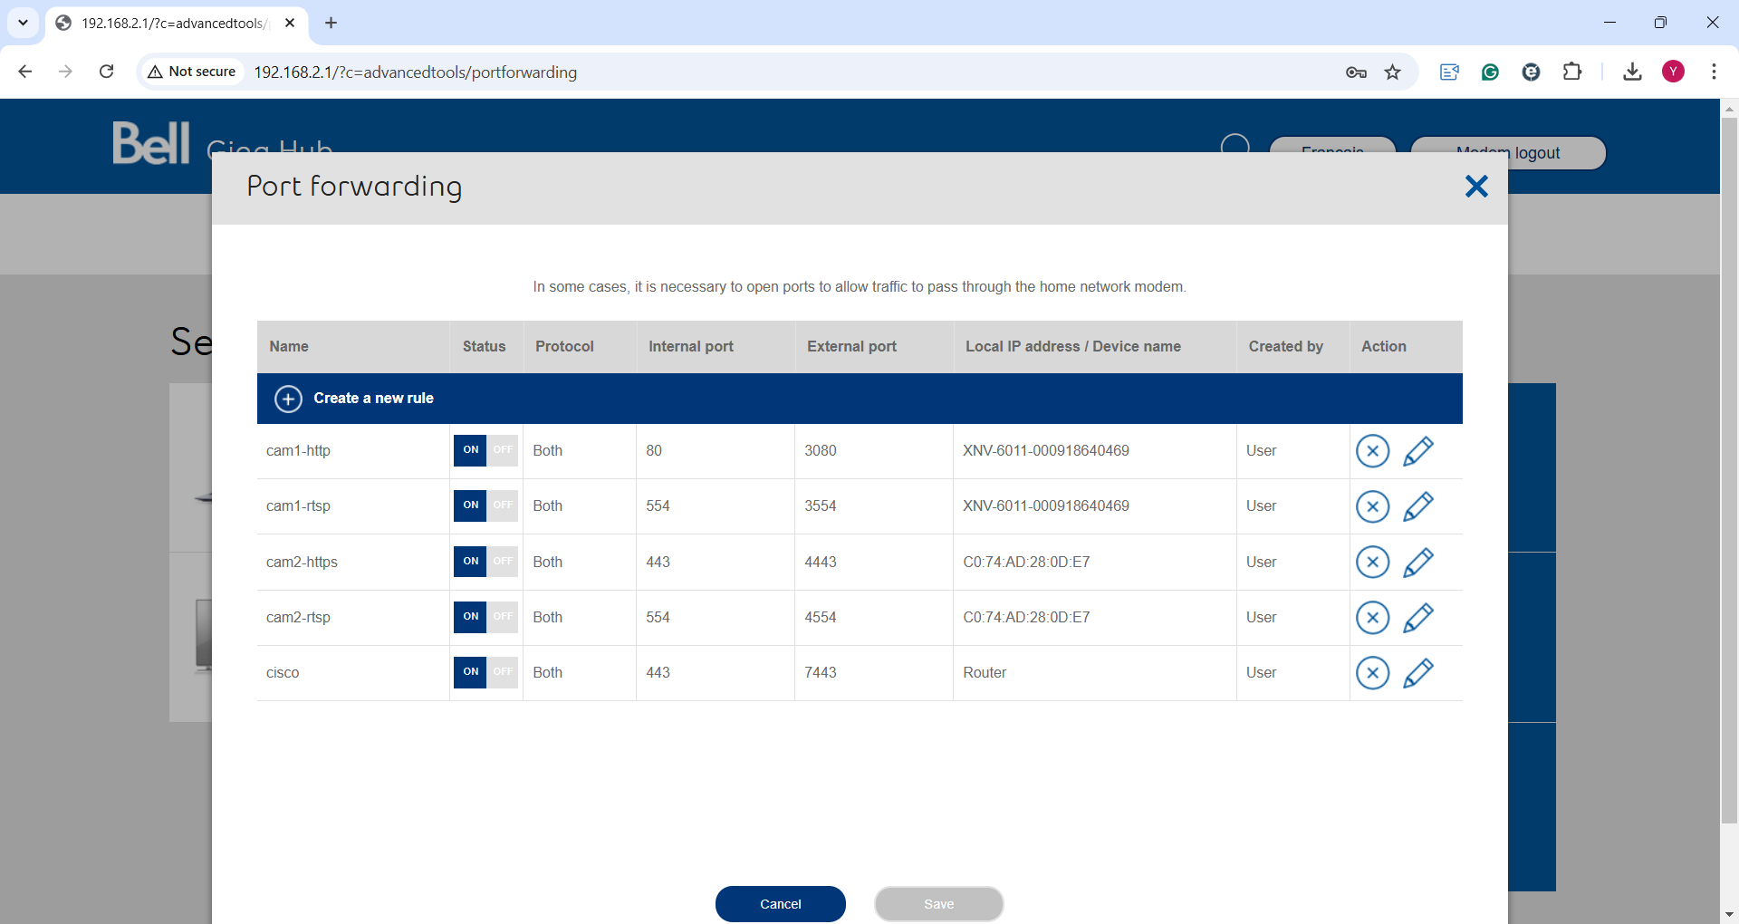
Task: Select the 192.168.2.1 browser tab
Action: (172, 24)
